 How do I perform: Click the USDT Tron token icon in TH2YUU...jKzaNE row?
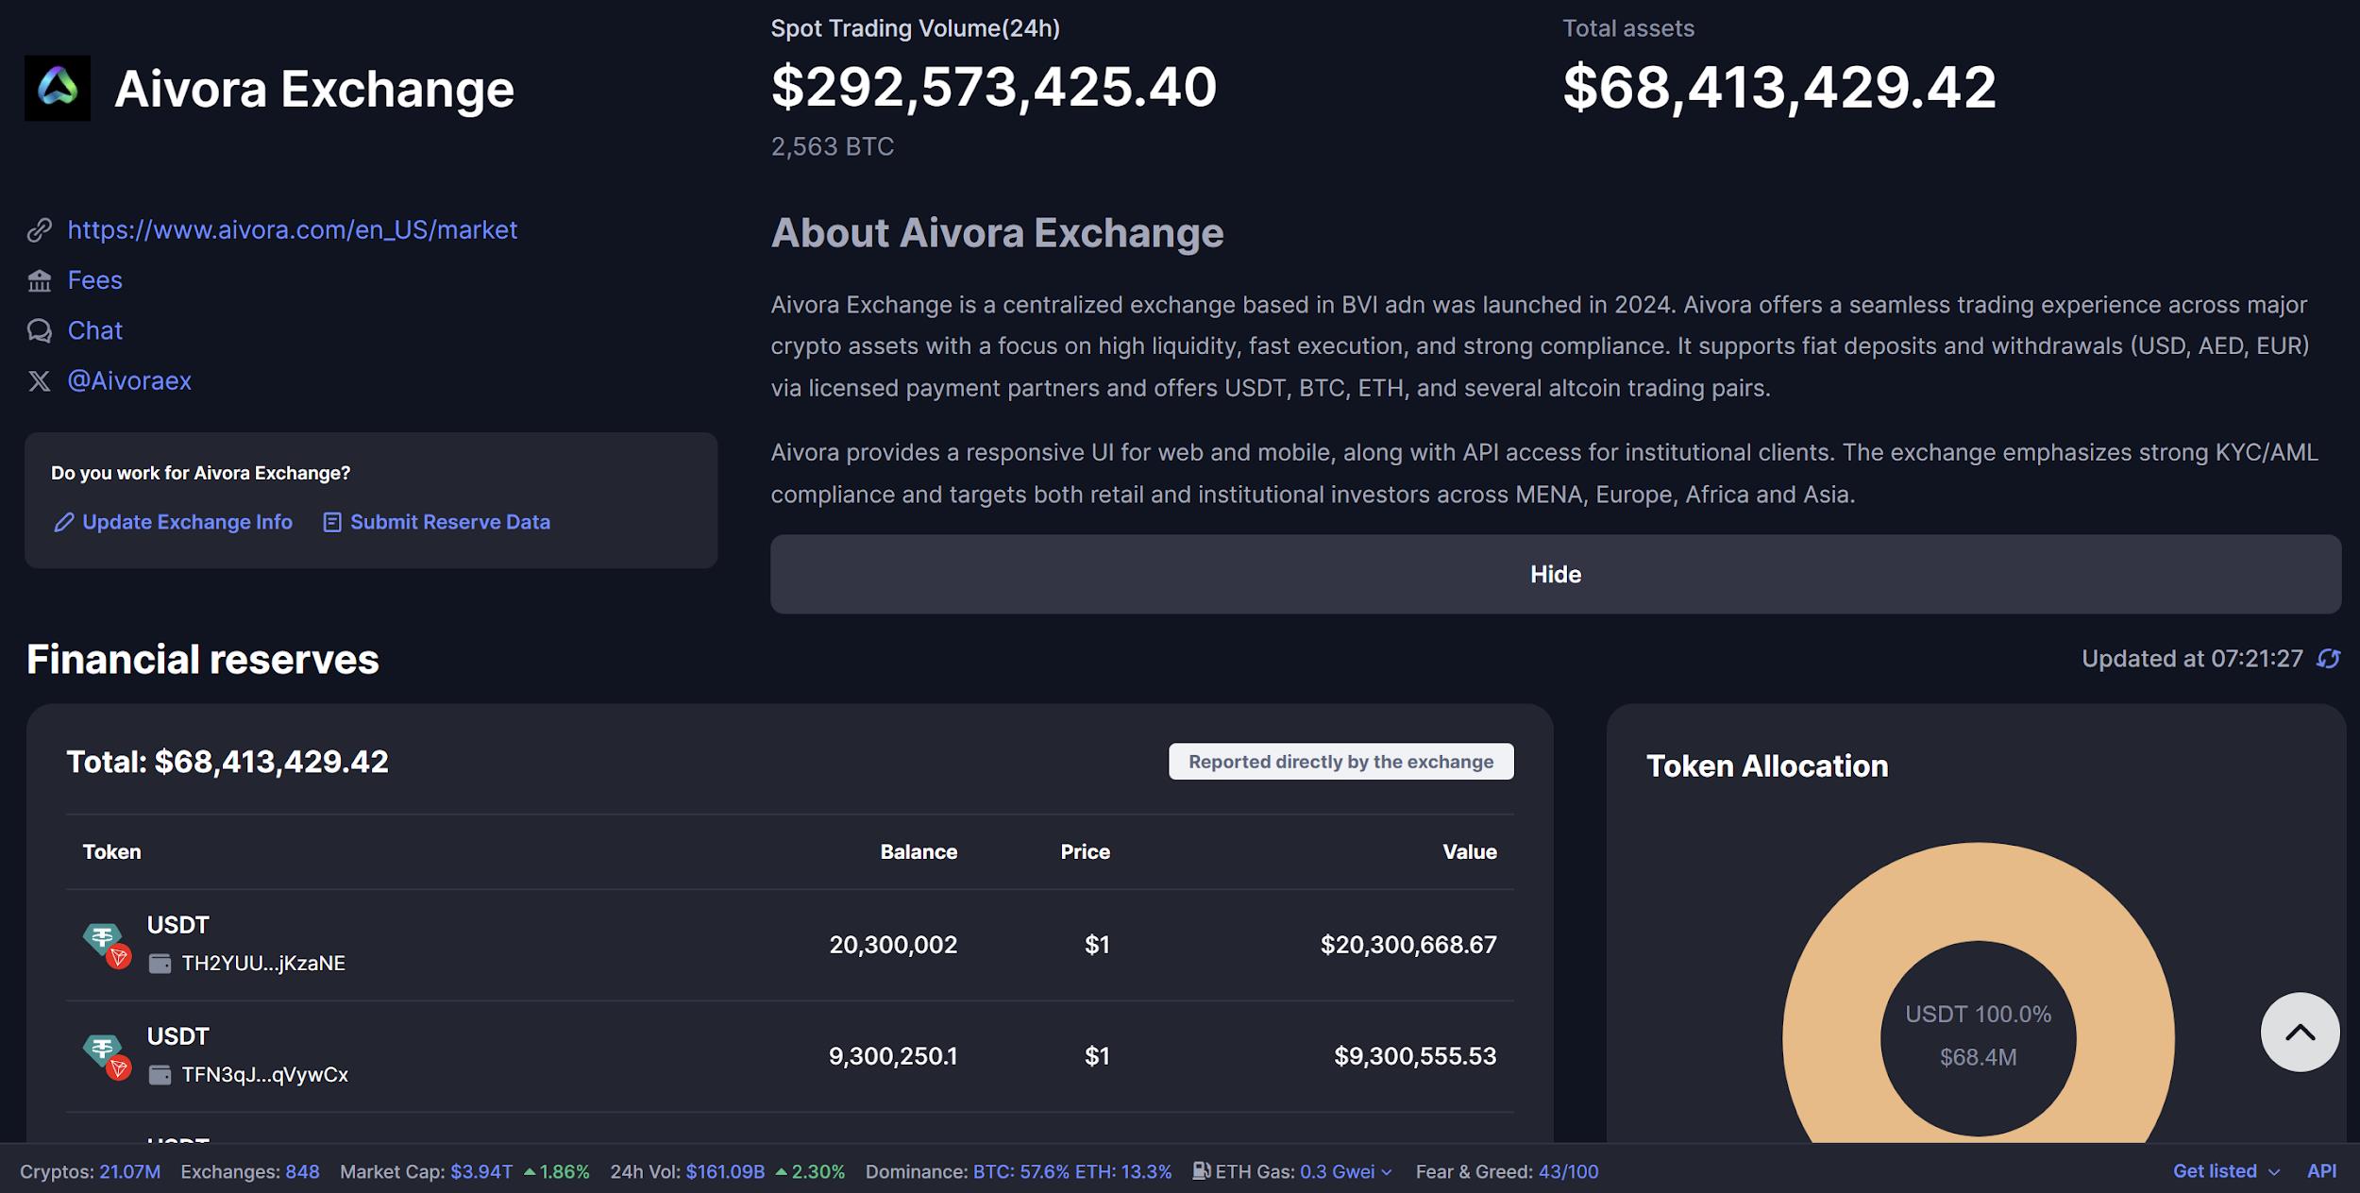107,945
